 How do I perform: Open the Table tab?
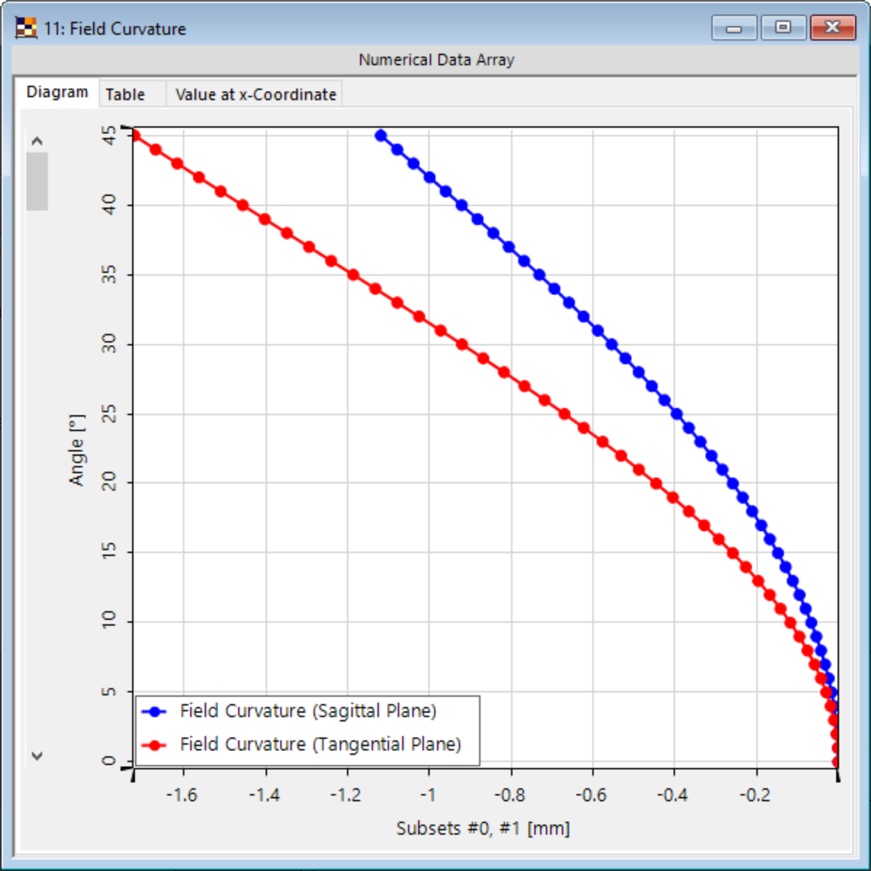pos(125,95)
